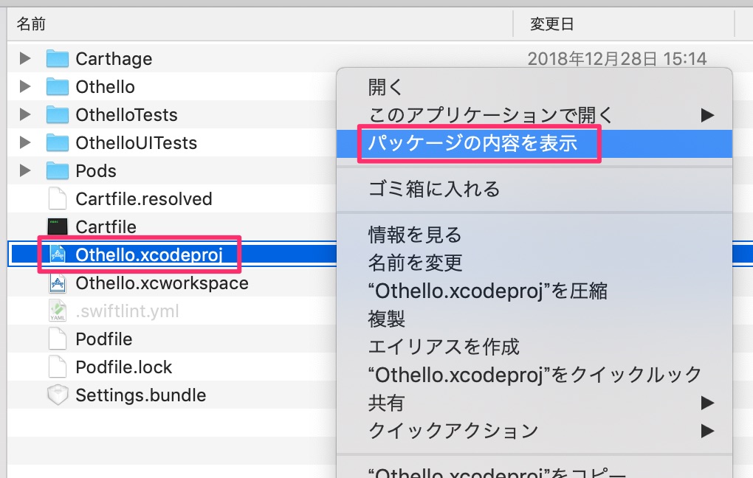This screenshot has width=753, height=478.
Task: Click the Pods folder icon
Action: (x=56, y=170)
